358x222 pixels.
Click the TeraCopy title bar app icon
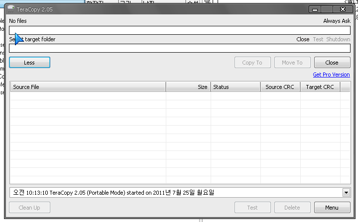(10, 9)
